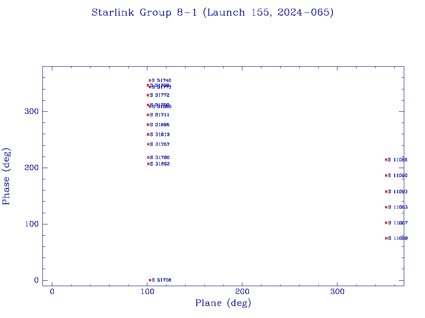The height and width of the screenshot is (318, 425).
Task: Click the '0' tick label on the Plane axis
Action: [x=52, y=292]
